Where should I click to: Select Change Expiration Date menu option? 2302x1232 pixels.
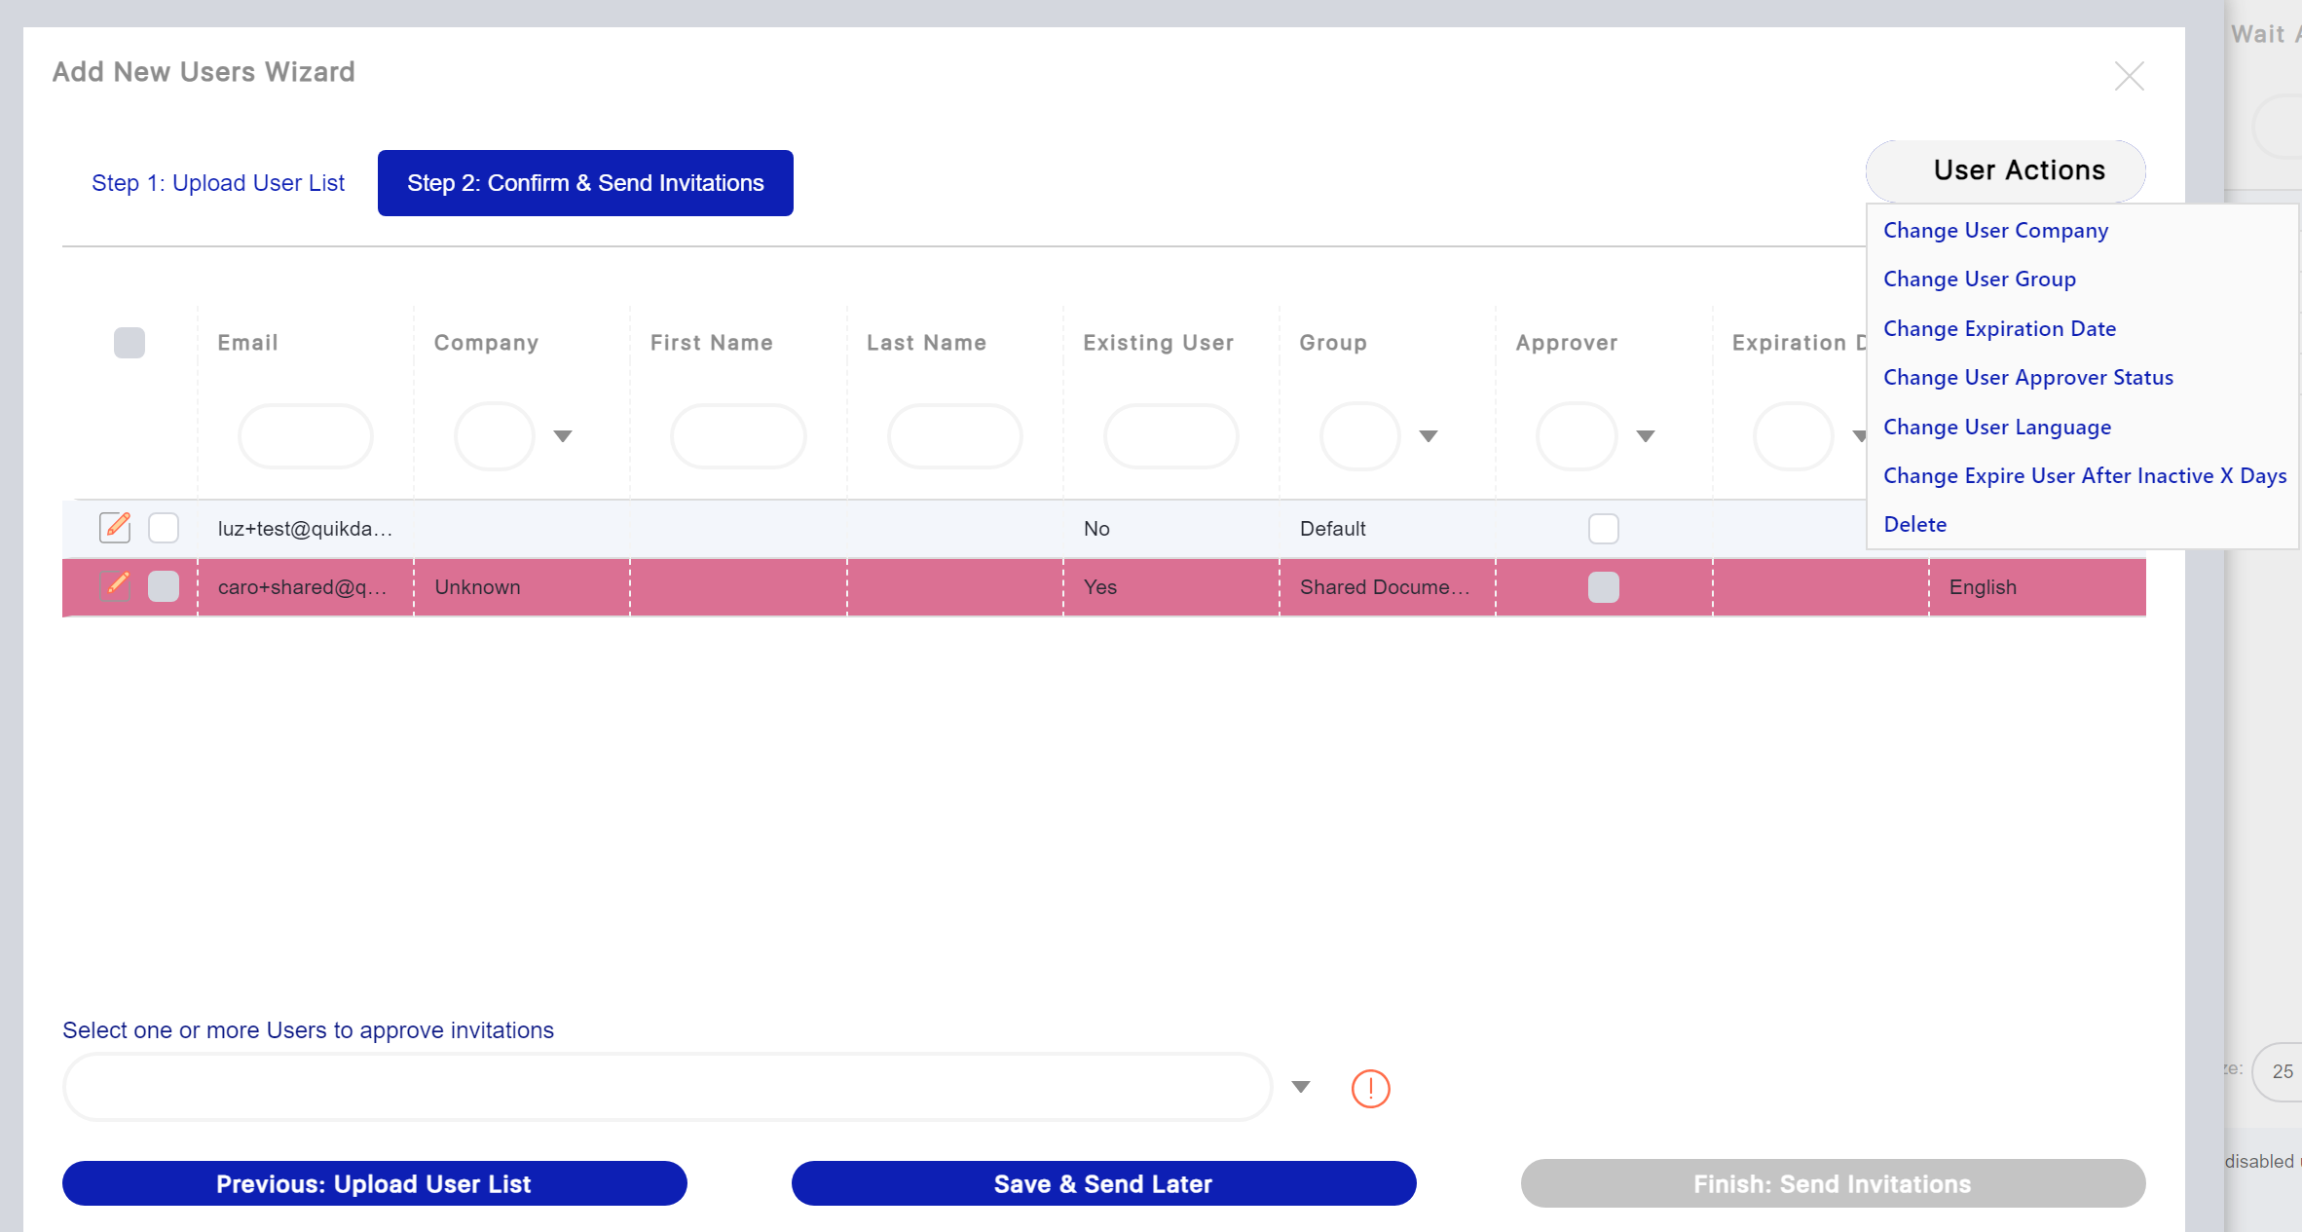1999,328
